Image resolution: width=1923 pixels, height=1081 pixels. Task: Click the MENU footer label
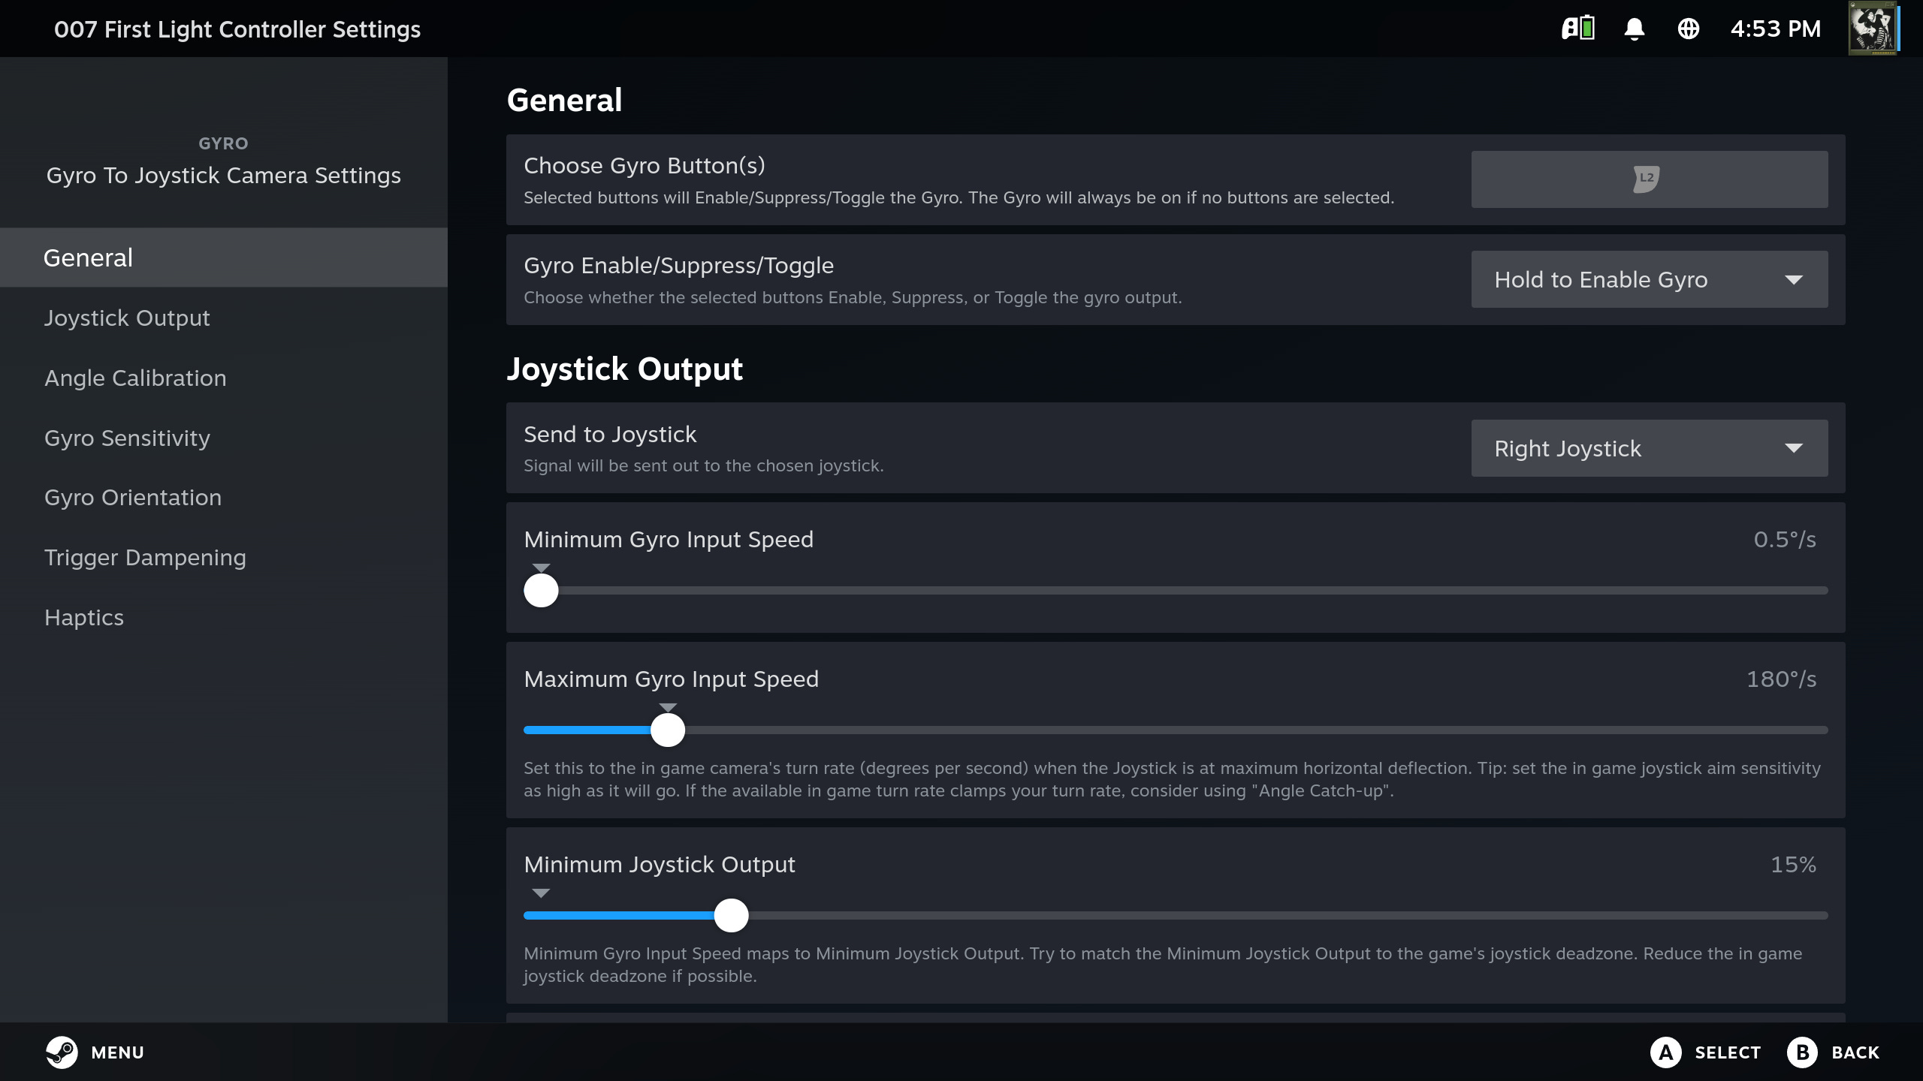[x=117, y=1052]
